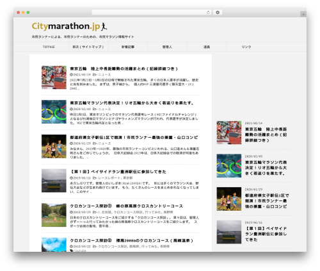Open the レースレポート category link

click(110, 178)
